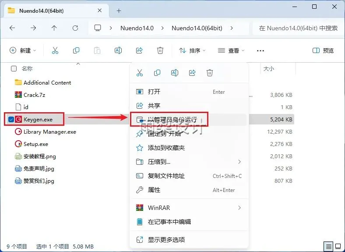The width and height of the screenshot is (345, 252).
Task: Expand the chevron between Nuendo14.0 and Nuendo14.0(64bit)
Action: click(162, 28)
